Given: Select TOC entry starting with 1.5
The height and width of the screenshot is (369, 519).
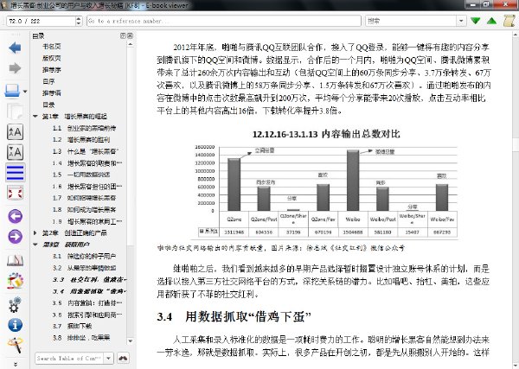Looking at the screenshot, I should pyautogui.click(x=81, y=175).
